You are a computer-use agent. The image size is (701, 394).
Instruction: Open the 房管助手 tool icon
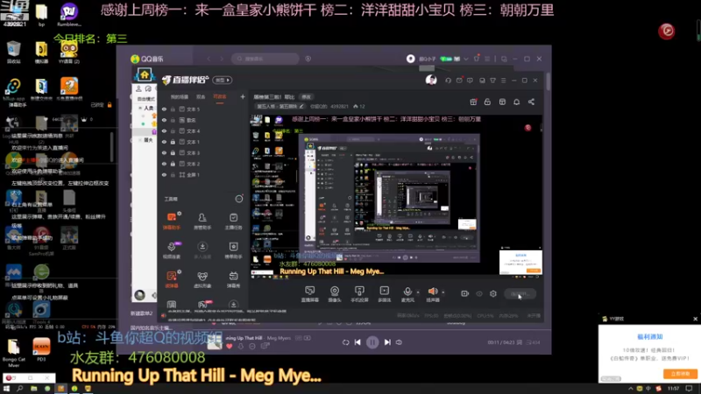202,222
